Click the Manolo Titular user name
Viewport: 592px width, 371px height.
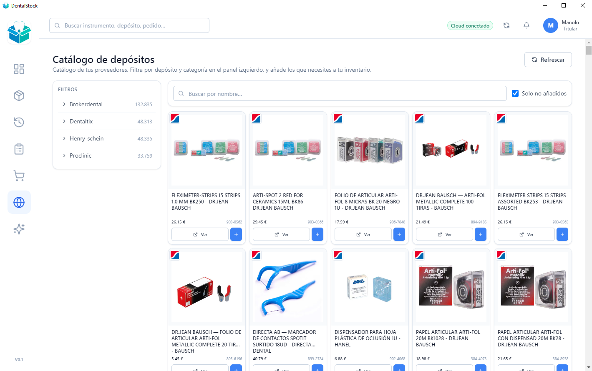[x=570, y=25]
